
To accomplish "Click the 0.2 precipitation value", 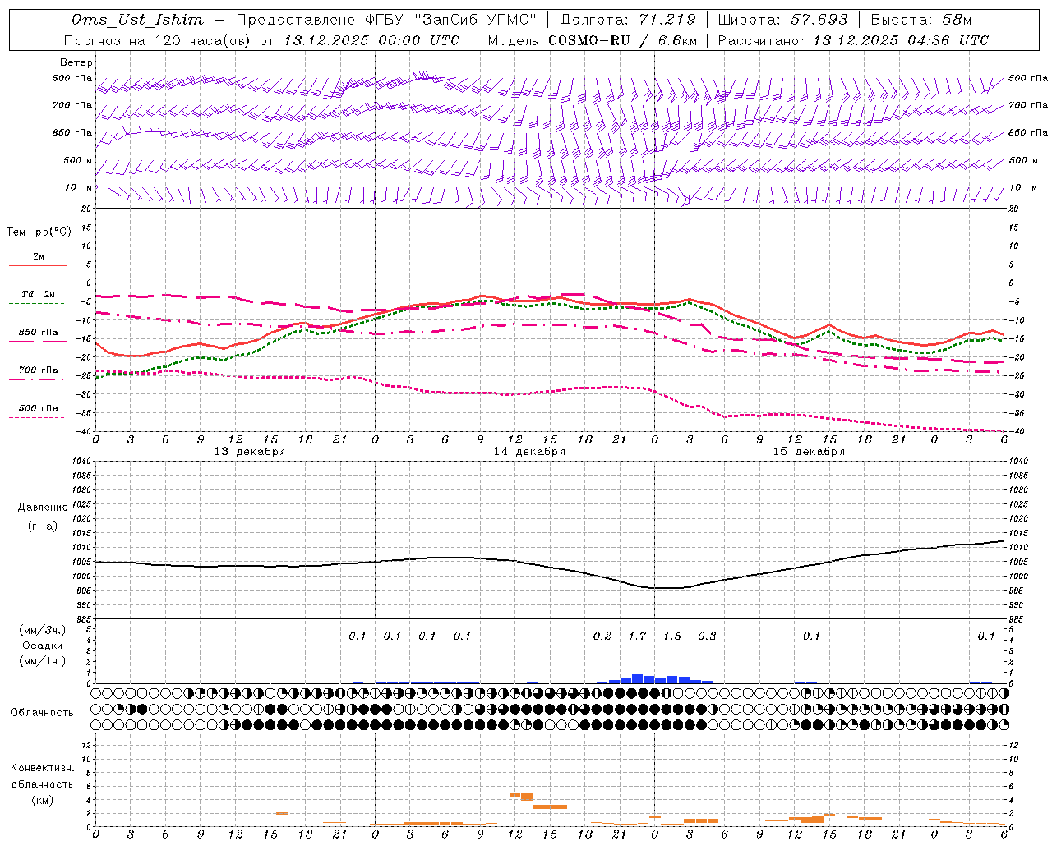I will pyautogui.click(x=602, y=636).
